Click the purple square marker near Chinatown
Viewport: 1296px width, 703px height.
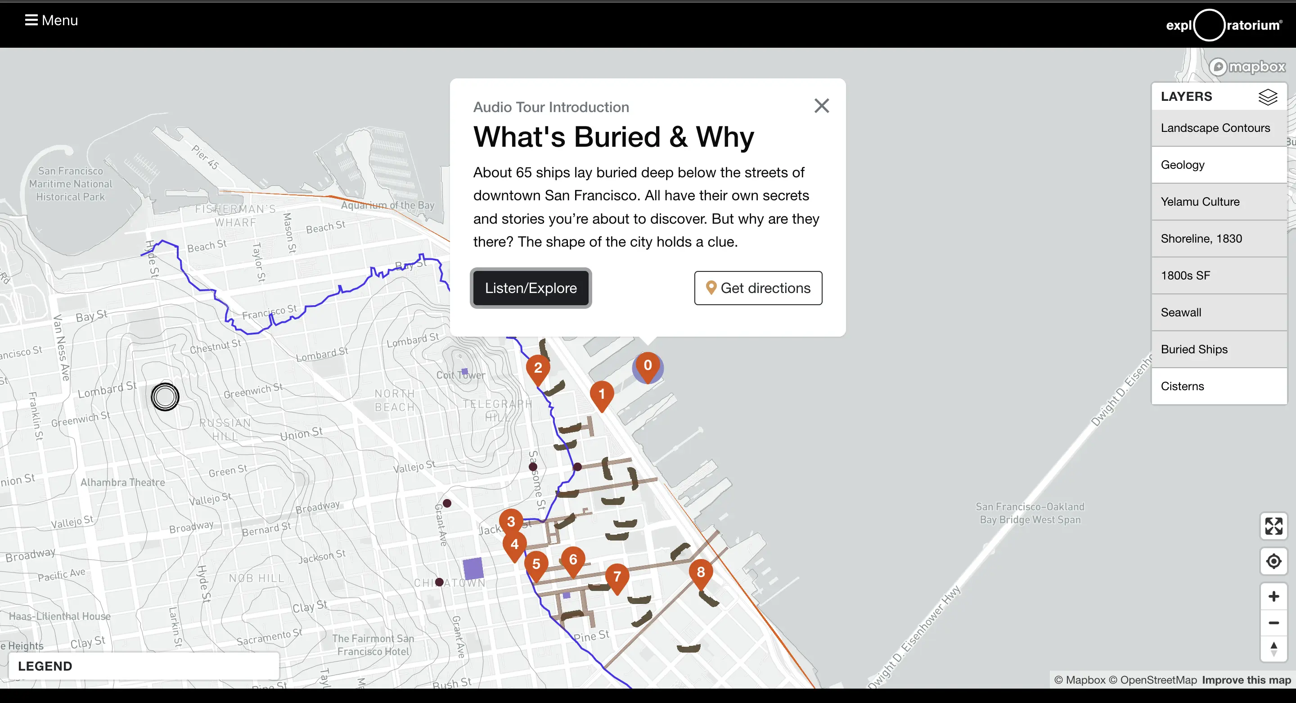[x=473, y=568]
